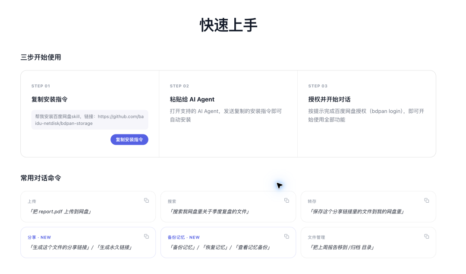The image size is (466, 274).
Task: Click the 转存 card label
Action: [x=312, y=201]
